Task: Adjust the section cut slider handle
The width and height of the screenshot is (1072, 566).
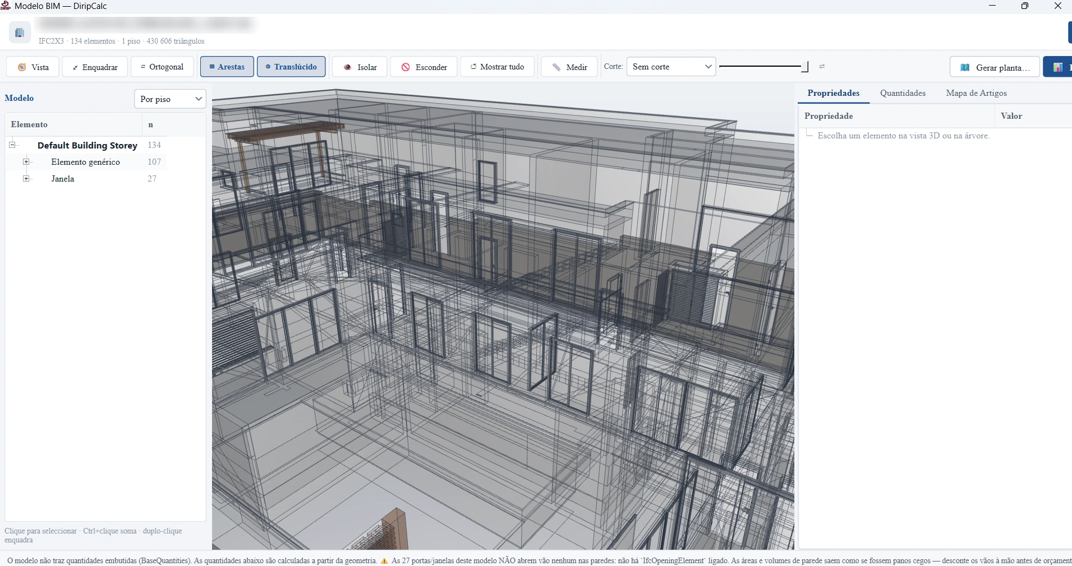Action: (x=805, y=67)
